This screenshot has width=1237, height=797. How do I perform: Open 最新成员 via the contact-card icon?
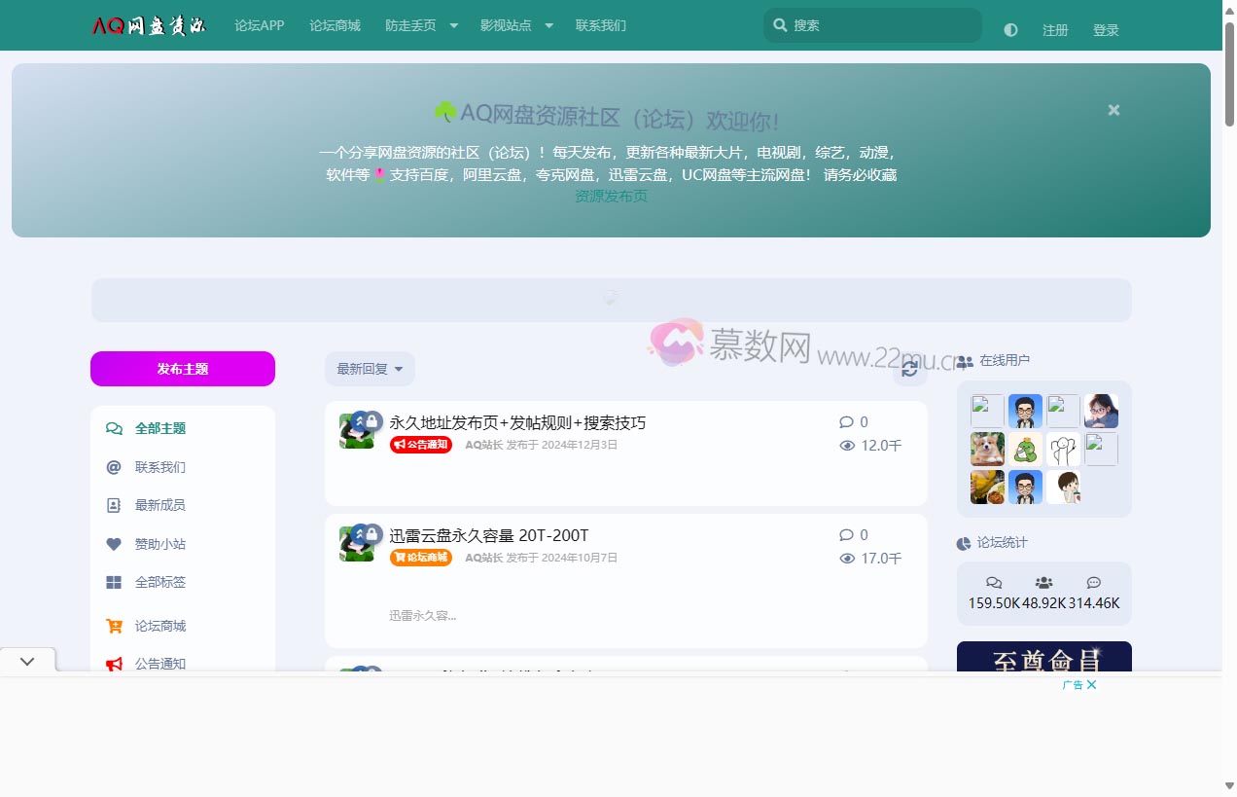pyautogui.click(x=114, y=505)
